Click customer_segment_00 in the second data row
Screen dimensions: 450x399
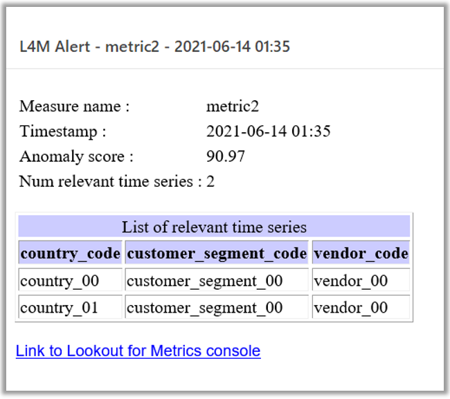217,307
